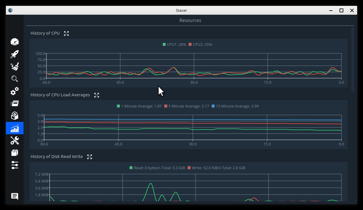The width and height of the screenshot is (363, 210).
Task: Open Services gears icon in sidebar
Action: [14, 91]
